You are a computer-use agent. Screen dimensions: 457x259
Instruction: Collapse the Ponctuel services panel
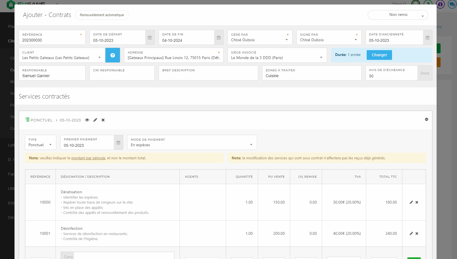[426, 119]
